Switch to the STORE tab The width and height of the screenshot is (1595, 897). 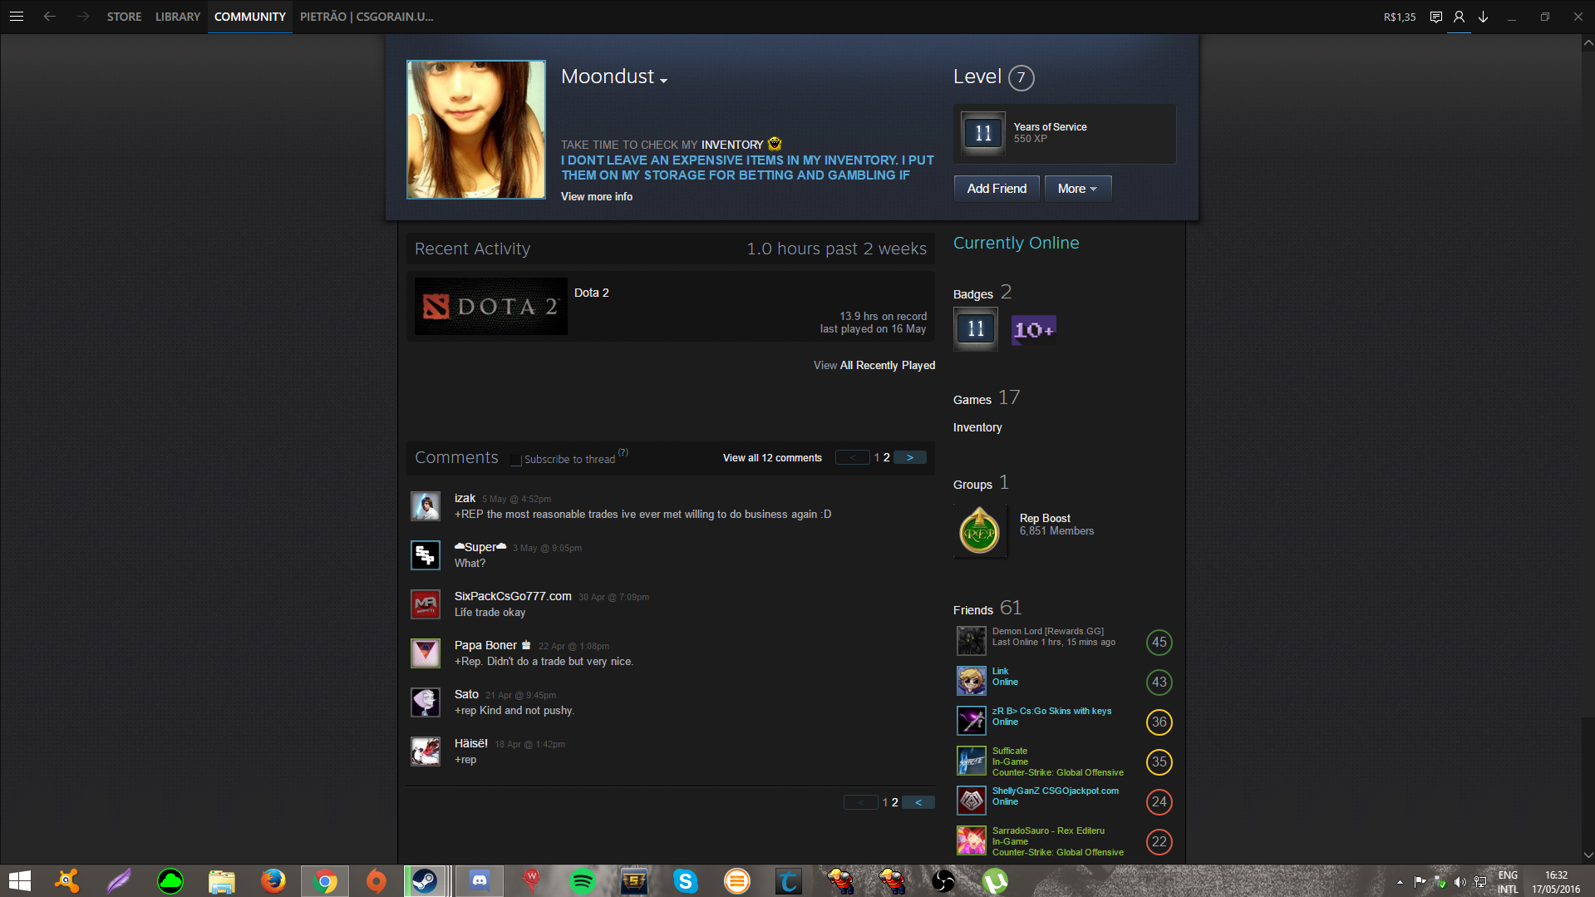(124, 17)
